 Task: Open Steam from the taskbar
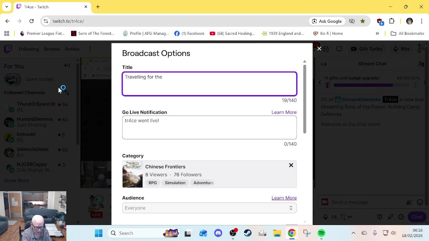coord(248,233)
